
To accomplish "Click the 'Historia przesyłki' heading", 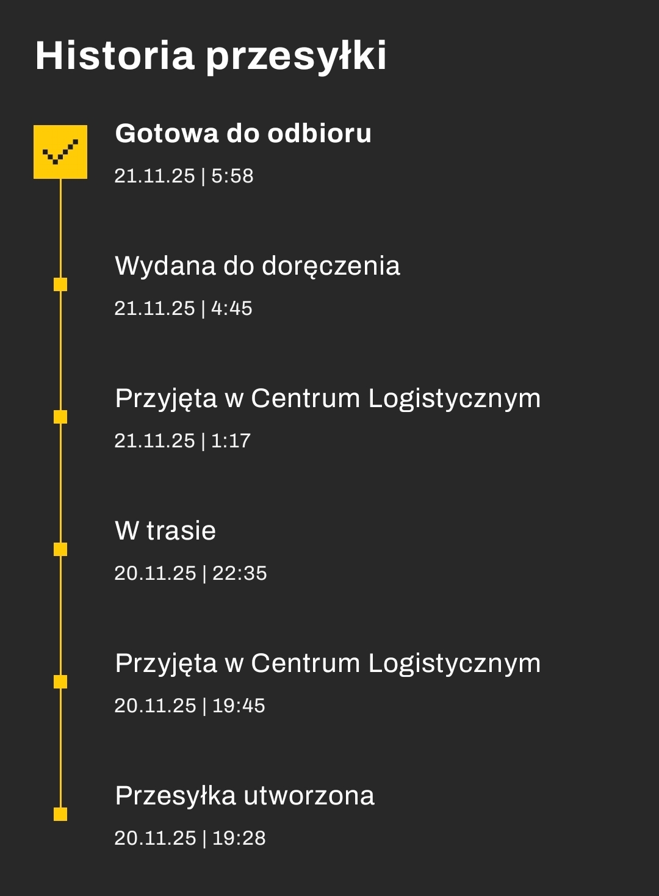I will coord(211,56).
